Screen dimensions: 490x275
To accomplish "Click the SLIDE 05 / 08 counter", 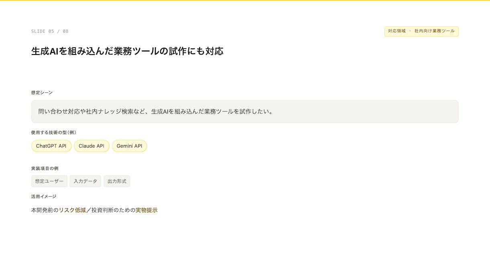I will click(50, 31).
